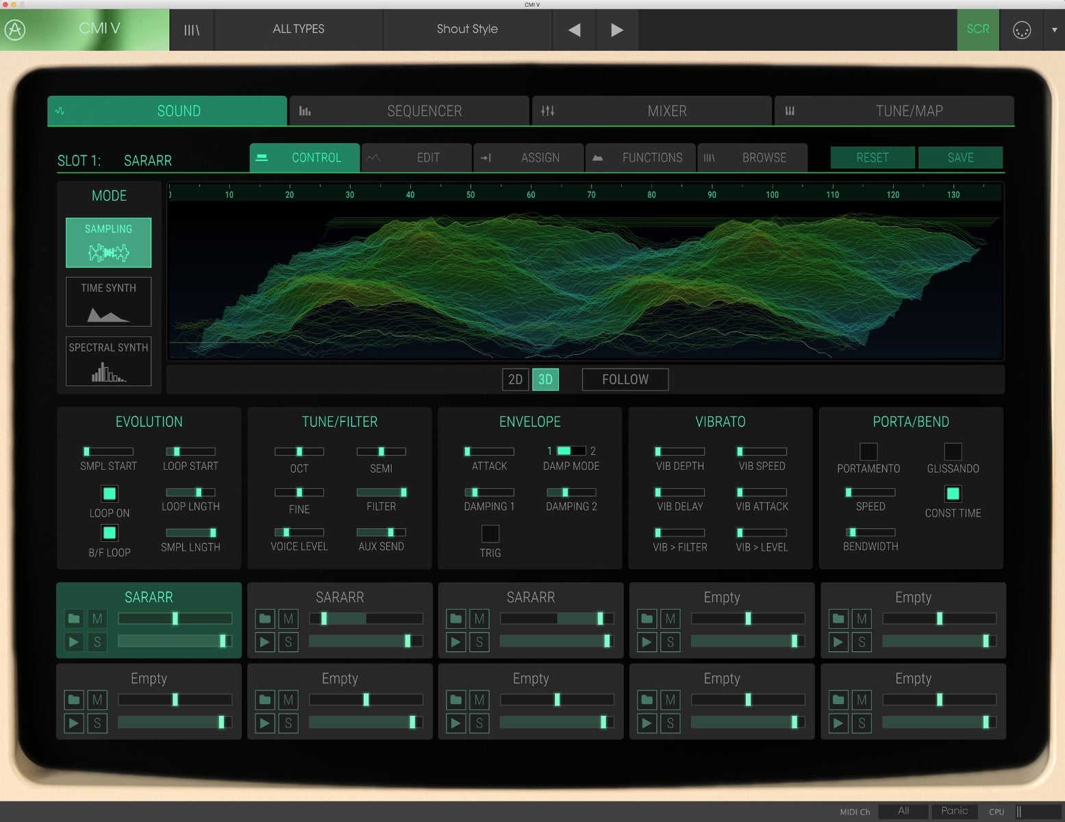Toggle the LOOP ON checkbox
1065x822 pixels.
click(109, 493)
